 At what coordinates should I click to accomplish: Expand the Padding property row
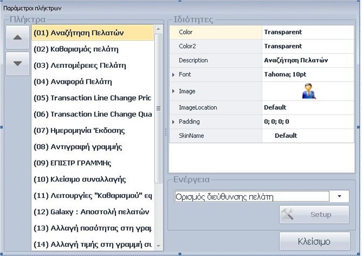(174, 121)
